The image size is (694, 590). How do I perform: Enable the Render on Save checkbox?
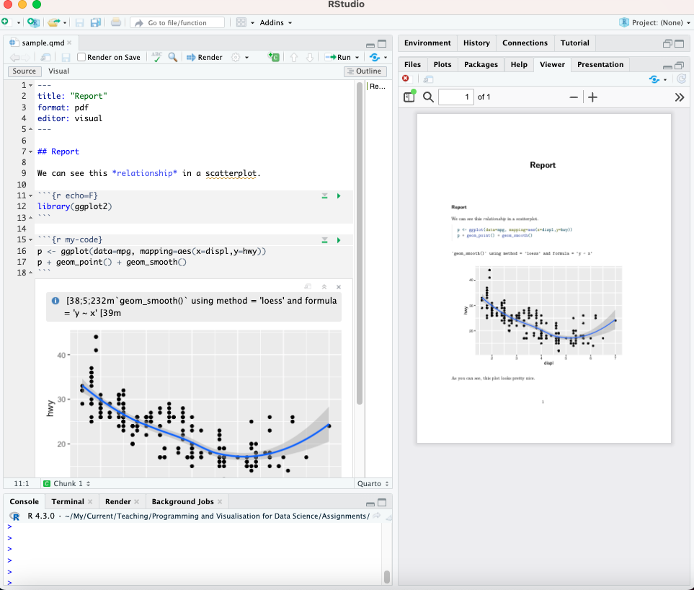click(x=81, y=57)
